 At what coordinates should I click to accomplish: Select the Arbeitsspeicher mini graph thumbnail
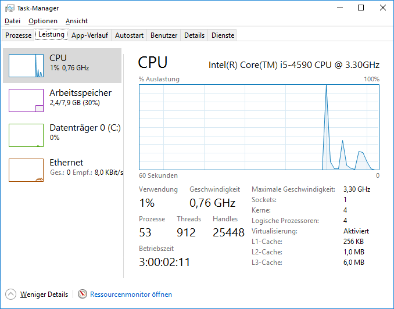coord(26,100)
